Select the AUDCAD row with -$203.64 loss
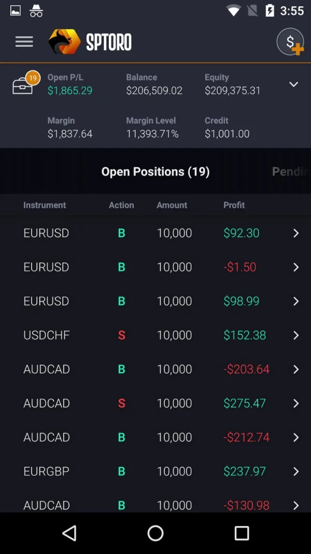This screenshot has width=311, height=554. tap(155, 369)
